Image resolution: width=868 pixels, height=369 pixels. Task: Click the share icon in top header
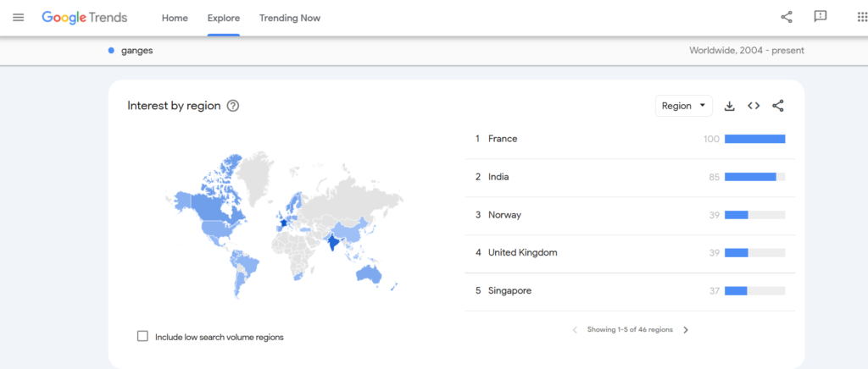click(787, 17)
